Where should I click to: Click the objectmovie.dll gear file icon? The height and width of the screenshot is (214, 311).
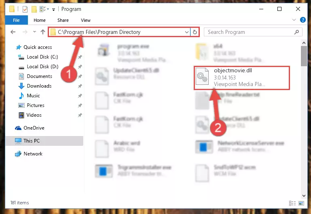coord(202,76)
